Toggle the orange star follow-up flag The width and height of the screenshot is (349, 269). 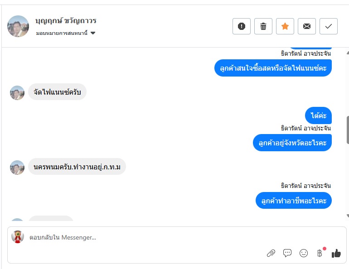point(285,26)
